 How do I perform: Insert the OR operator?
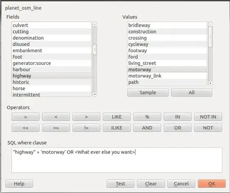point(178,128)
